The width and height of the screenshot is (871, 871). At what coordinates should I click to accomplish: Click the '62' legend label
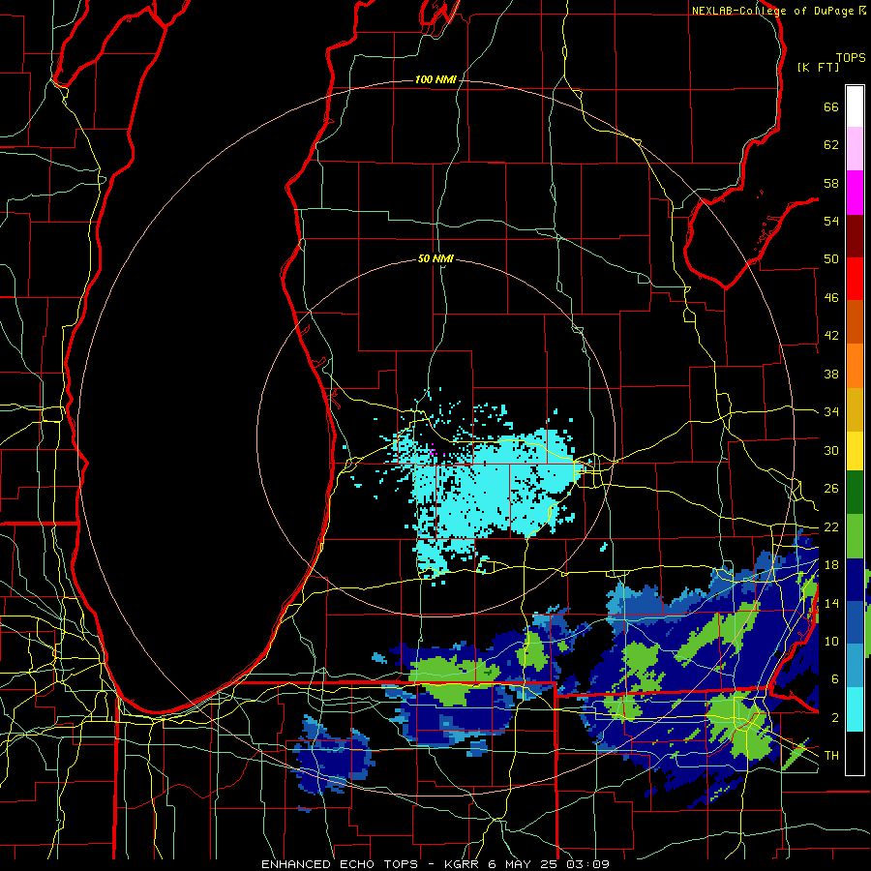click(x=831, y=145)
